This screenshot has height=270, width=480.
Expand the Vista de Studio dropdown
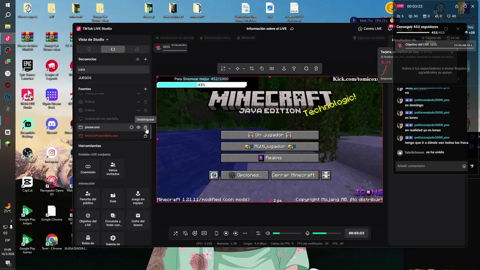pyautogui.click(x=93, y=39)
